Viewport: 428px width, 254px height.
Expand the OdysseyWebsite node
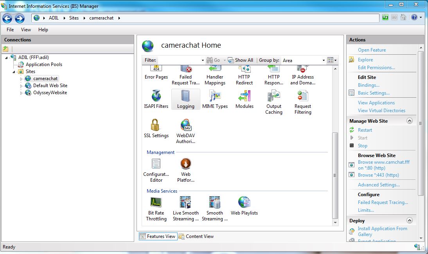(x=21, y=93)
